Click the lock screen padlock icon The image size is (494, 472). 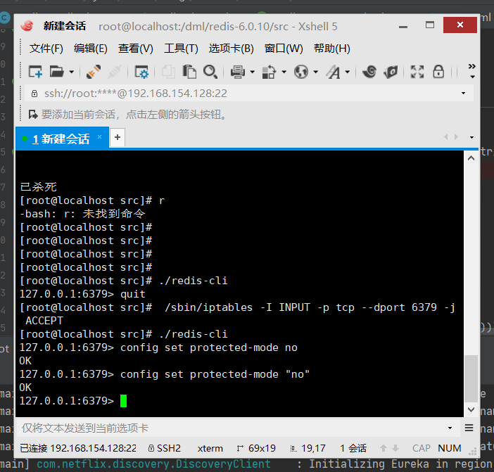pos(438,72)
